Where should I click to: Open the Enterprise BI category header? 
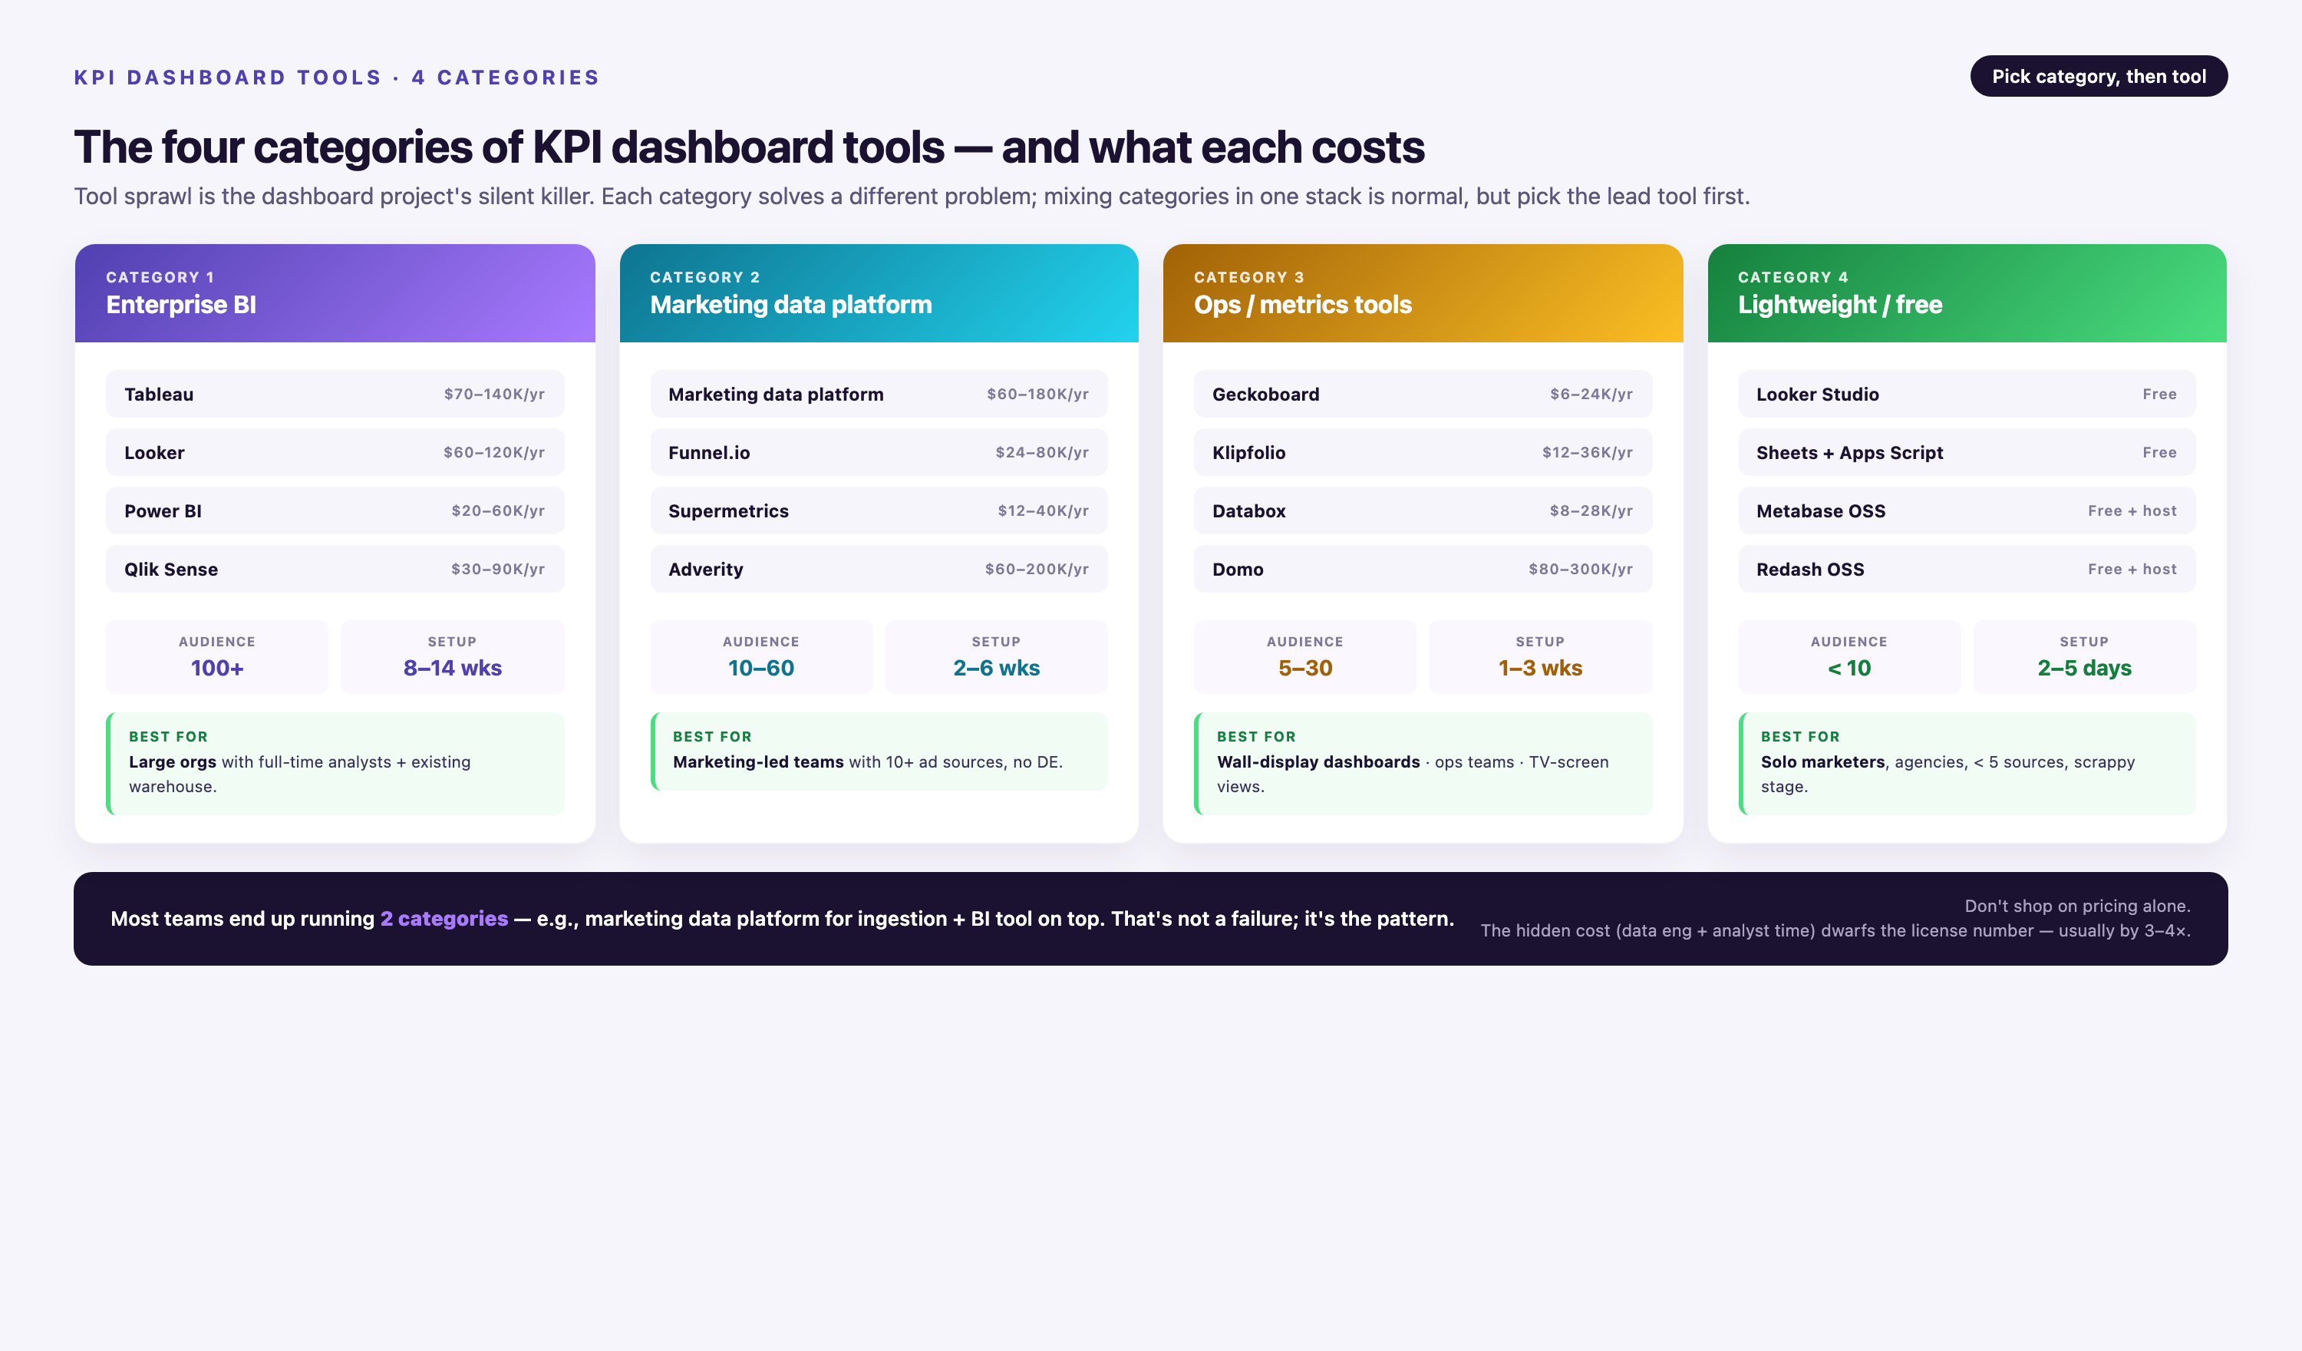[335, 293]
